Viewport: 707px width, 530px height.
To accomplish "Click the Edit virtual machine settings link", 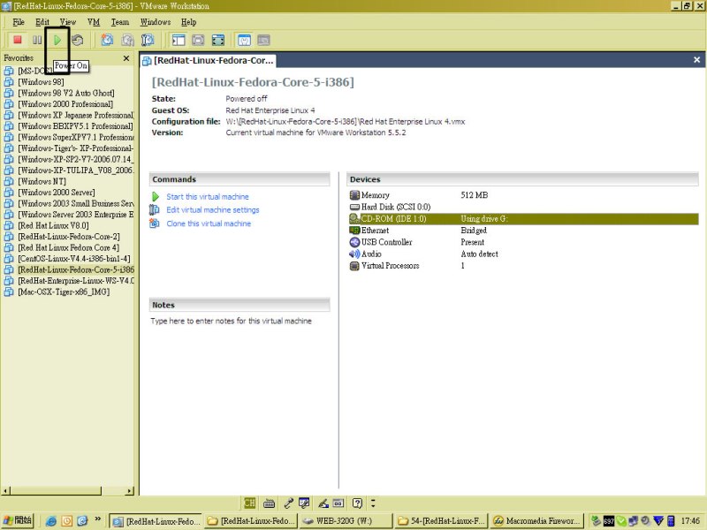I will pyautogui.click(x=213, y=209).
